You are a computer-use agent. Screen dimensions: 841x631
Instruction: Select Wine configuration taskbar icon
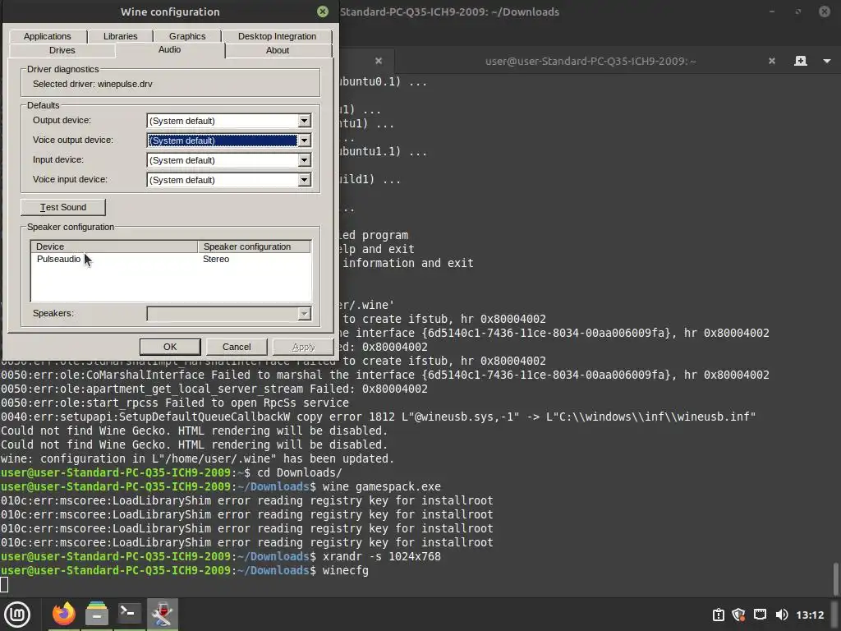pyautogui.click(x=162, y=614)
